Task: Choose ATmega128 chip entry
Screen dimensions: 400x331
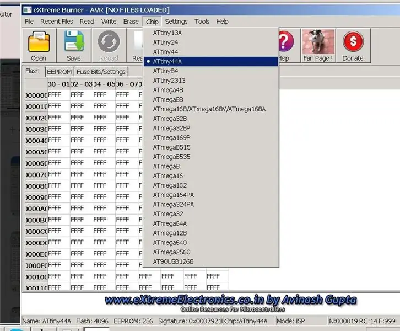Action: [x=211, y=233]
